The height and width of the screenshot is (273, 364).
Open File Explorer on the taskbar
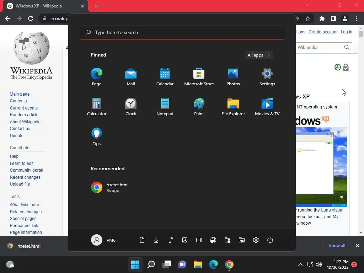(x=198, y=264)
